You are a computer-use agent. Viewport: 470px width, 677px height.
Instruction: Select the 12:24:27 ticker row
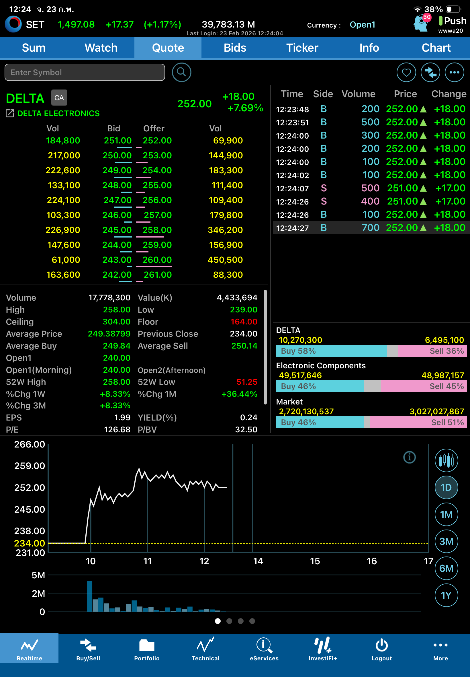[x=371, y=227]
